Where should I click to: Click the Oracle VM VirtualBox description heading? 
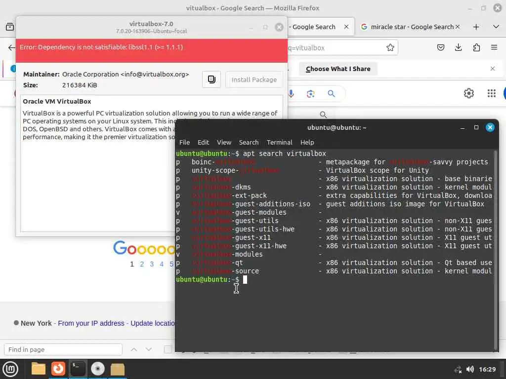click(57, 101)
